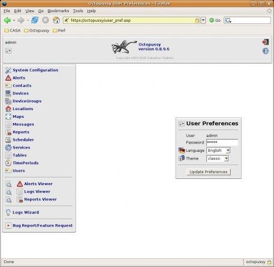Viewport: 274px width, 267px height.
Task: Click the Go button next to URL bar
Action: coord(215,21)
